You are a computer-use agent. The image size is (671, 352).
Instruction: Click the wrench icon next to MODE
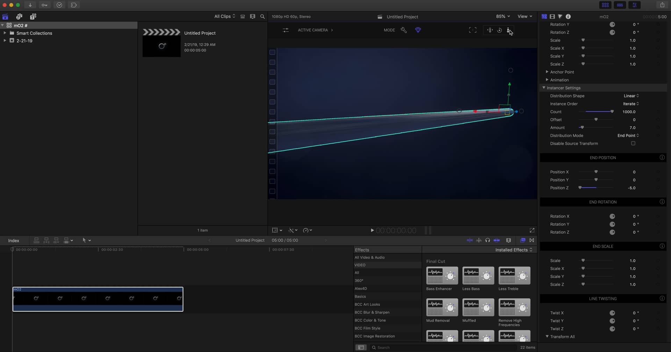[x=404, y=30]
